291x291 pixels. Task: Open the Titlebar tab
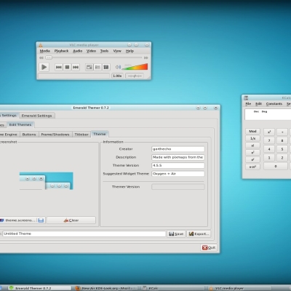tap(81, 135)
